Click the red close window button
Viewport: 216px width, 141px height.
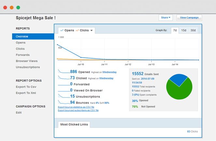(5, 7)
